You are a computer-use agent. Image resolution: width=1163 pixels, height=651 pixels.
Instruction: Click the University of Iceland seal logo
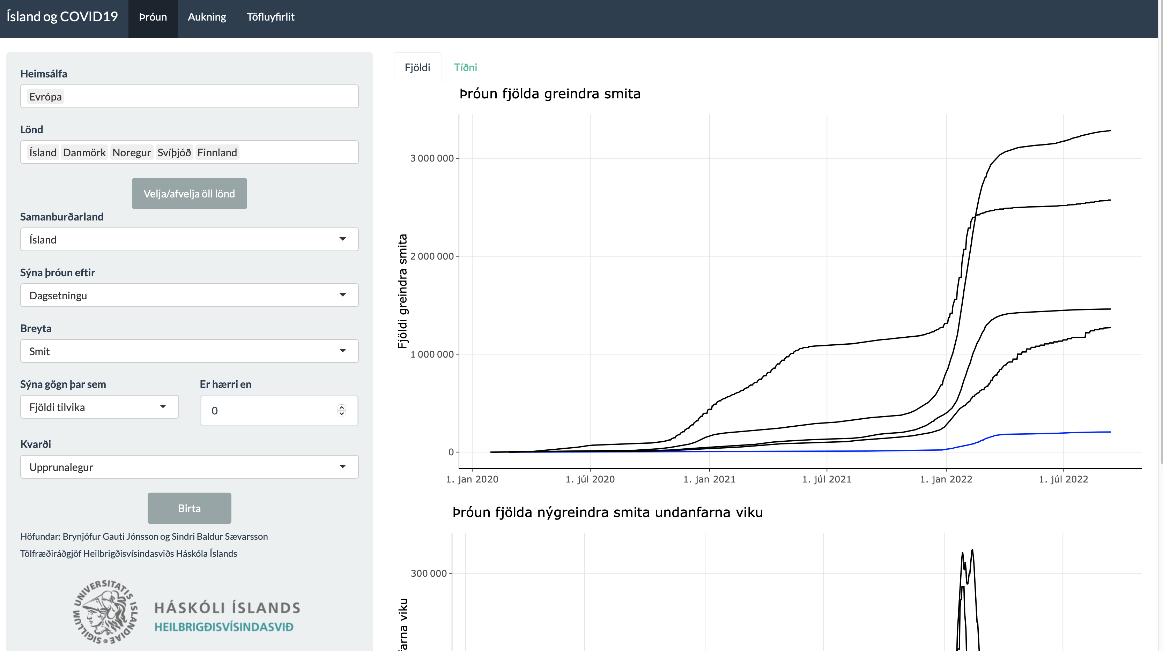coord(105,612)
